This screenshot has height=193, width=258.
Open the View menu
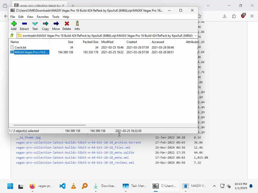(x=30, y=17)
